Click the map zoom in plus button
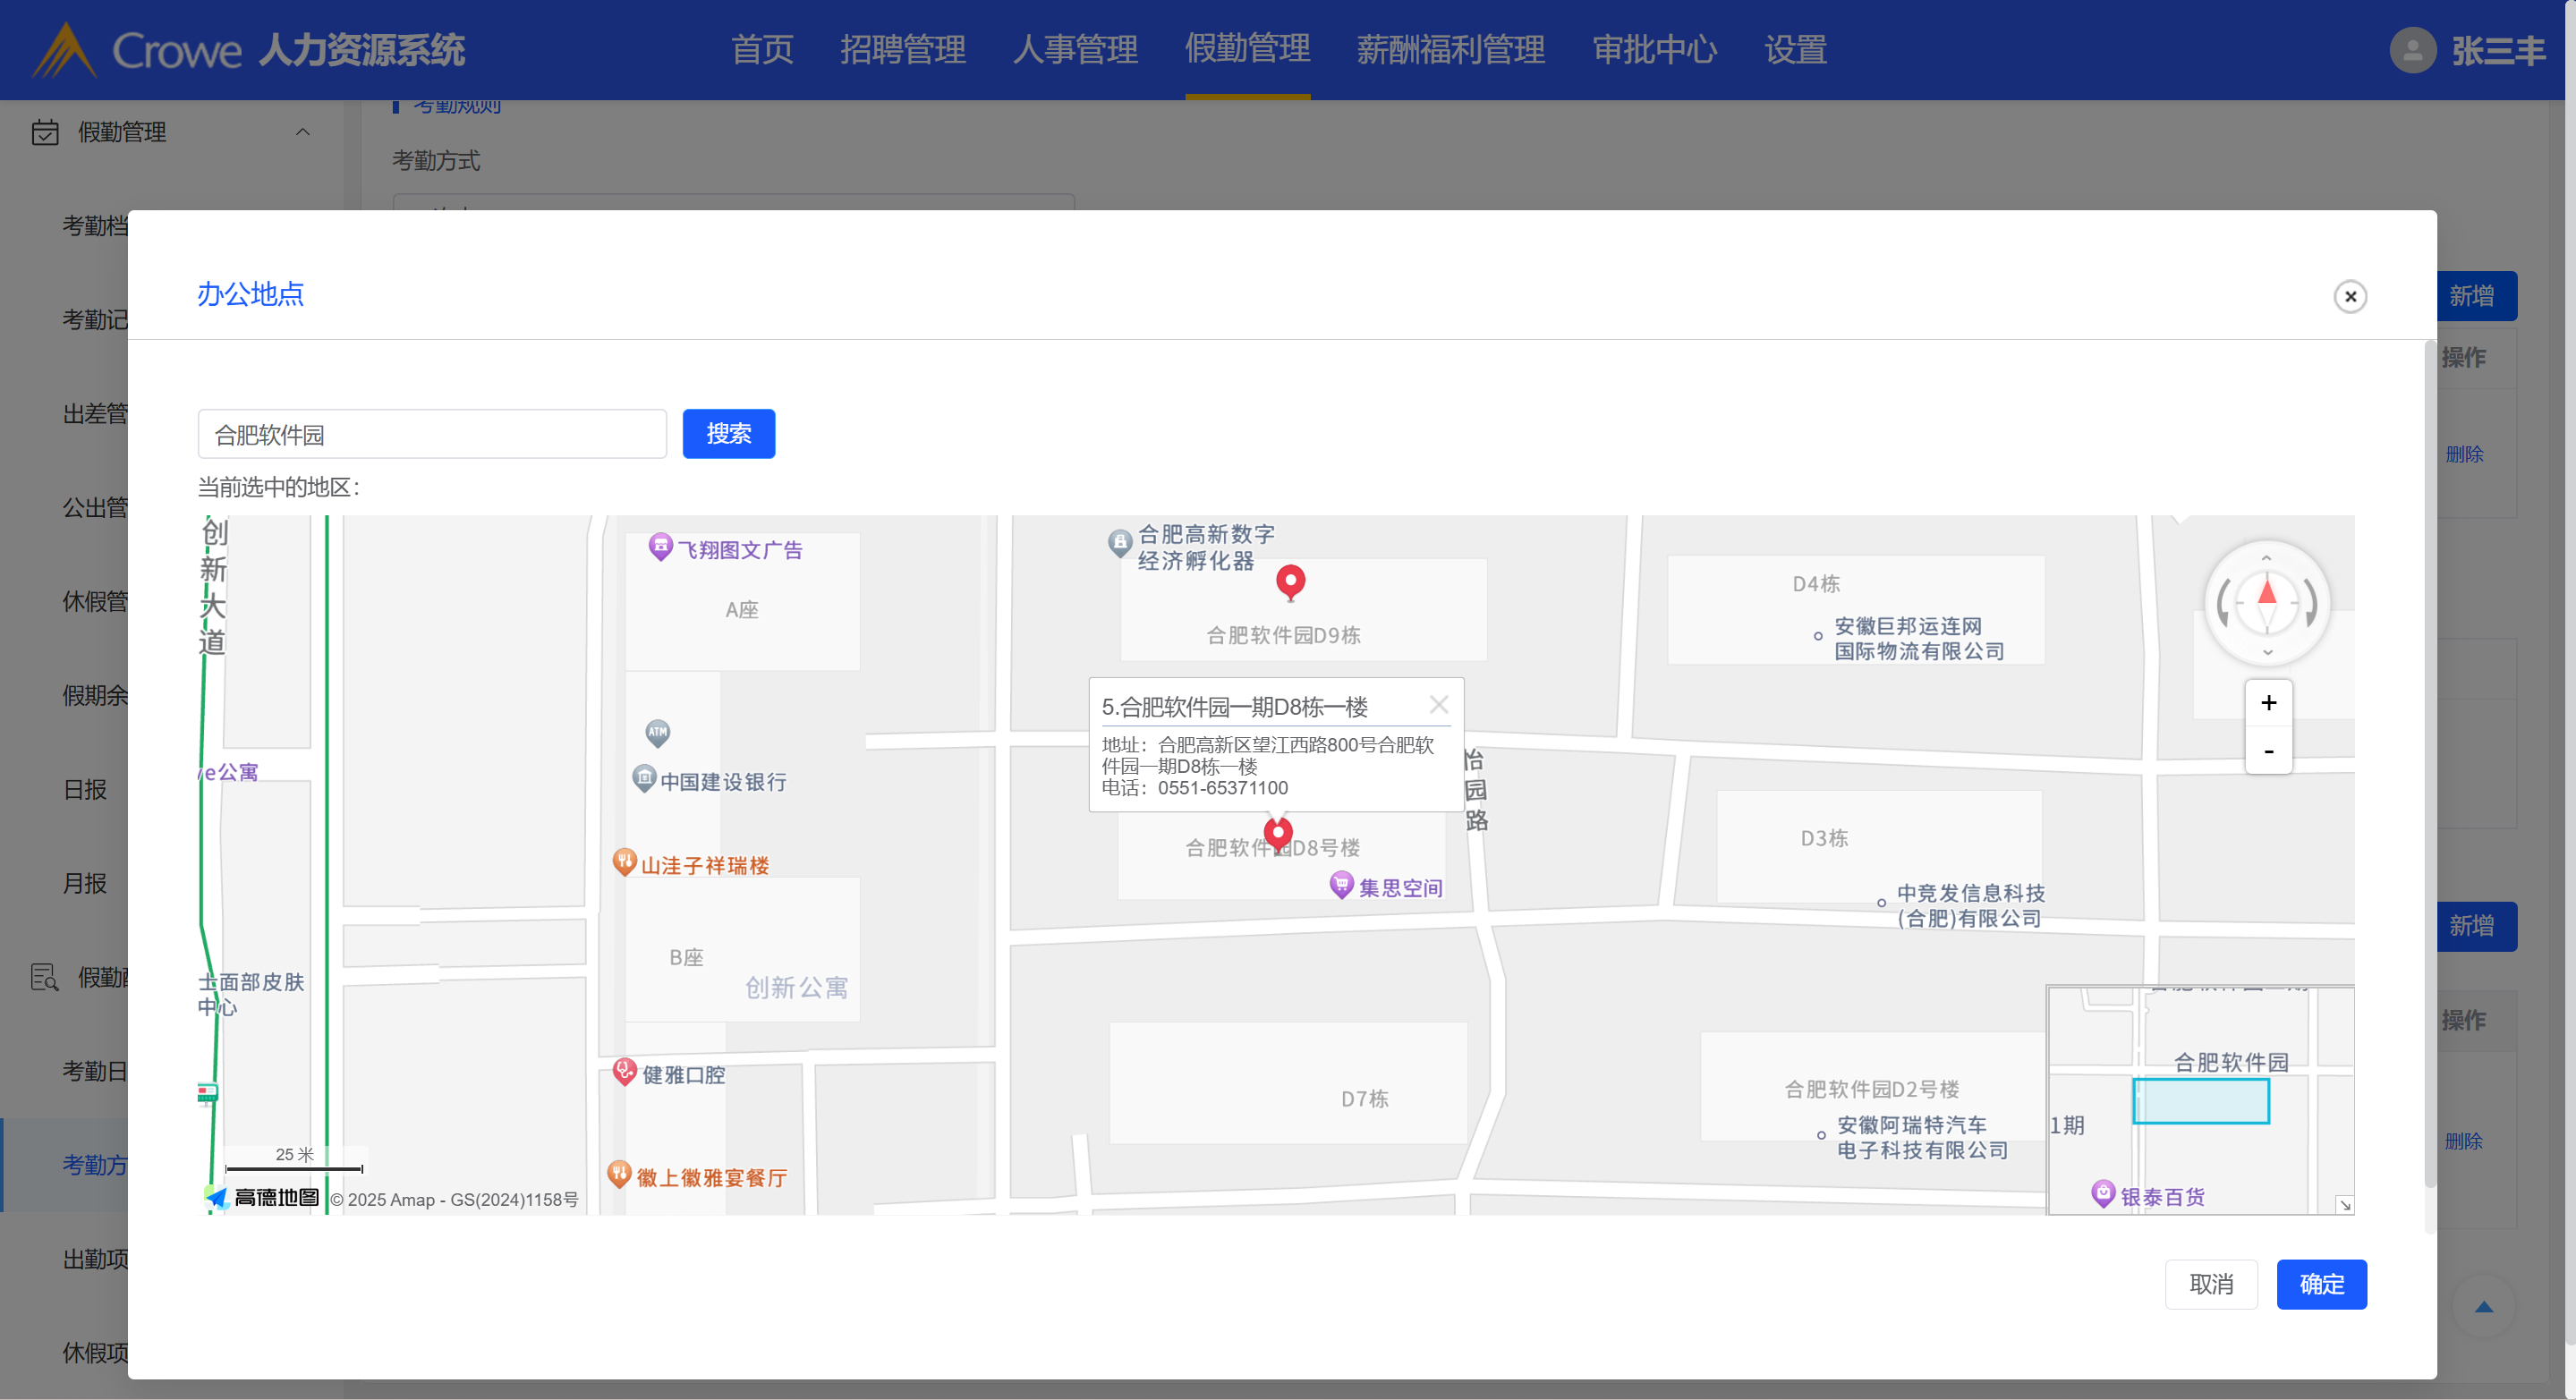Viewport: 2576px width, 1400px height. click(2268, 703)
